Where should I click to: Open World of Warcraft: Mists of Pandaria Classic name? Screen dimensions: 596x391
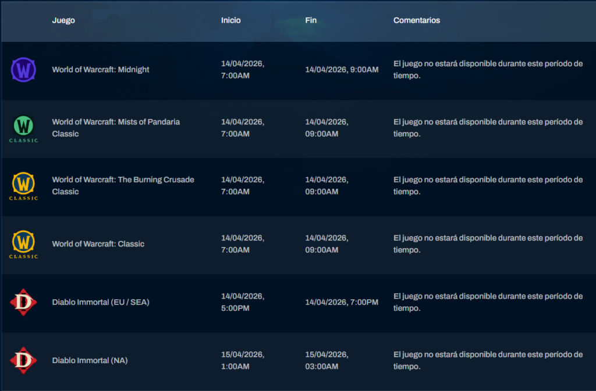pos(116,128)
